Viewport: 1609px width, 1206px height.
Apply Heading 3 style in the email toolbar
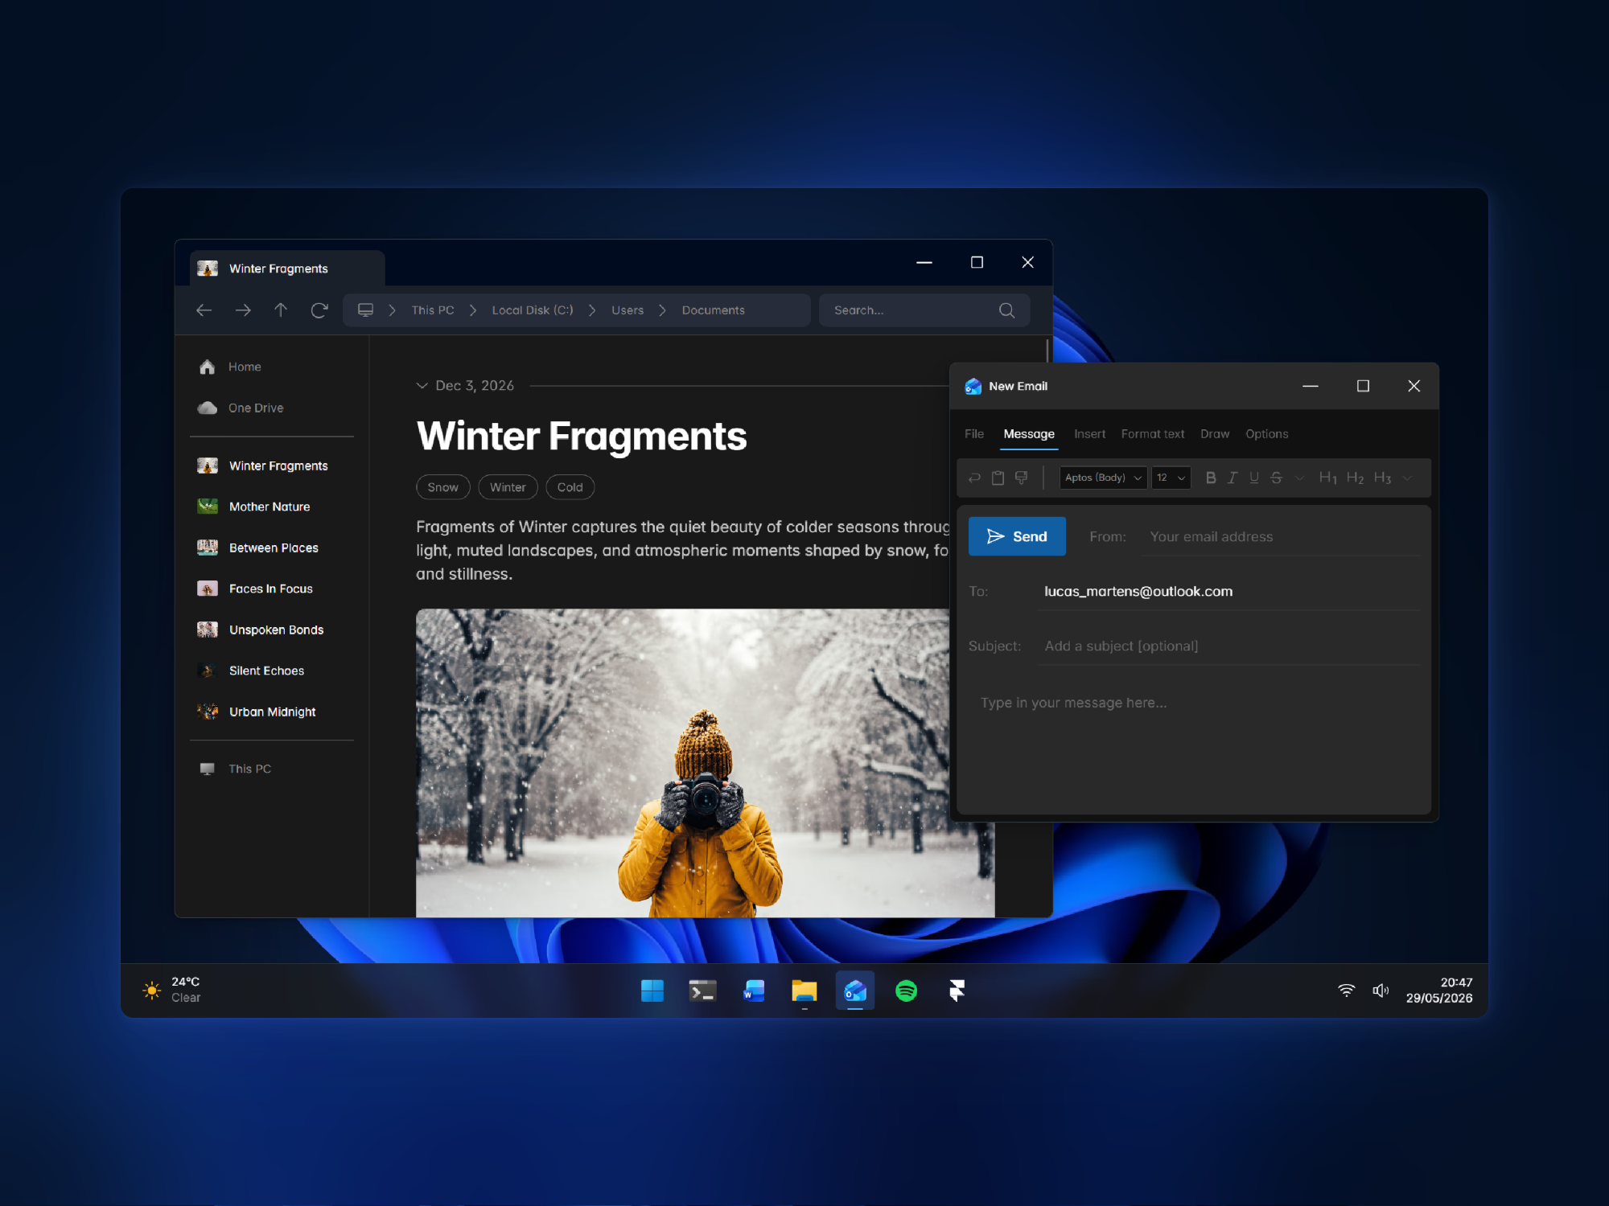[1383, 478]
